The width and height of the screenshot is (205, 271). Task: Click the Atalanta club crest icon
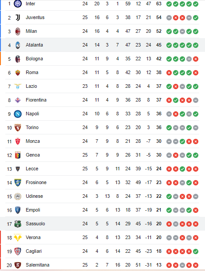tap(18, 45)
